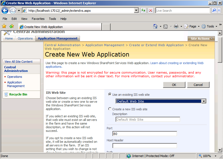Screen dimensions: 223x159
Task: Click the vertical scrollbar up arrow
Action: pos(220,33)
